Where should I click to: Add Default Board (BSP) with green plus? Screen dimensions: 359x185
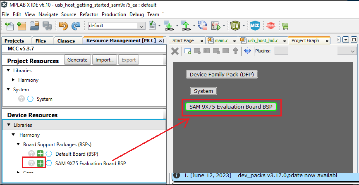click(x=40, y=154)
